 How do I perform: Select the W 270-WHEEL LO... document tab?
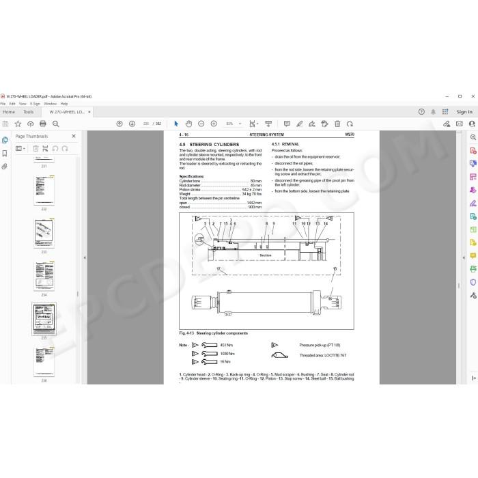(x=67, y=112)
